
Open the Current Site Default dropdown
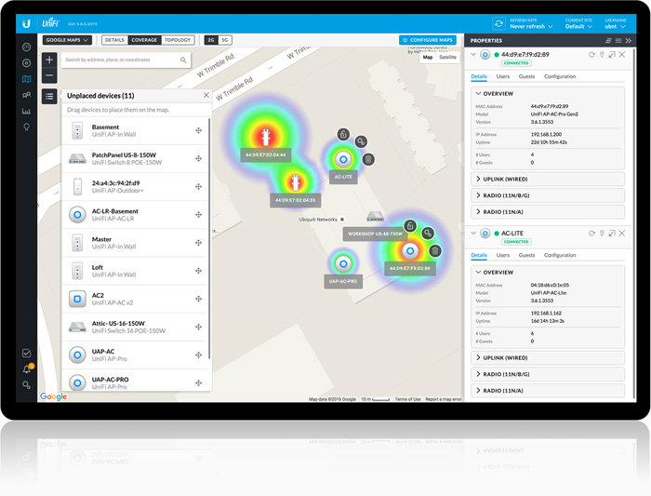[x=578, y=27]
